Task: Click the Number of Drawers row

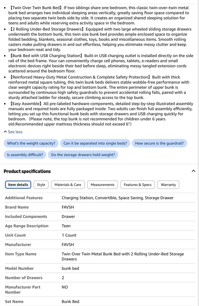Action: click(99, 278)
